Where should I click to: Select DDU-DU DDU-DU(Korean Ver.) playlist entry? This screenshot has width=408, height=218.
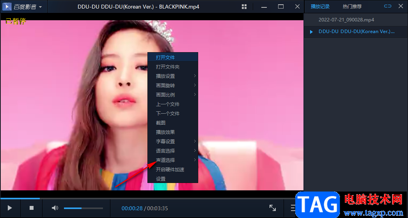(x=355, y=32)
